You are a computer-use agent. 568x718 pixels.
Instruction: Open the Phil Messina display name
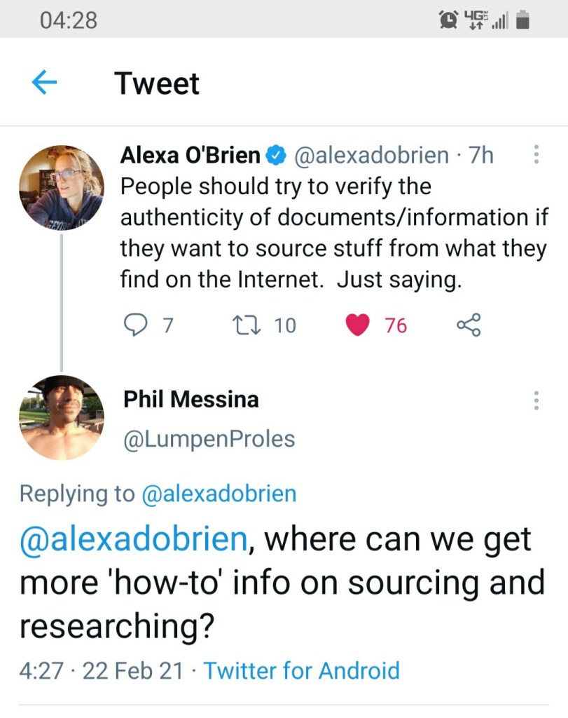pyautogui.click(x=191, y=400)
